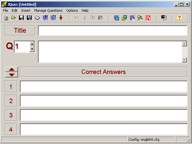192x144 pixels.
Task: Click the Title label button
Action: pyautogui.click(x=20, y=30)
